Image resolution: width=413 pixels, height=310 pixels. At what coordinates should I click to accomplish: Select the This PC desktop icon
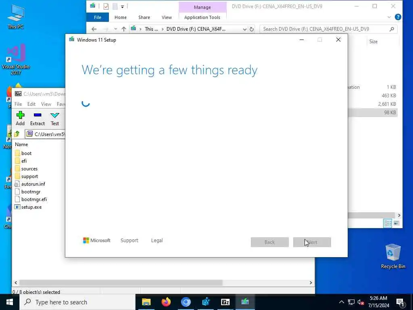click(x=16, y=16)
